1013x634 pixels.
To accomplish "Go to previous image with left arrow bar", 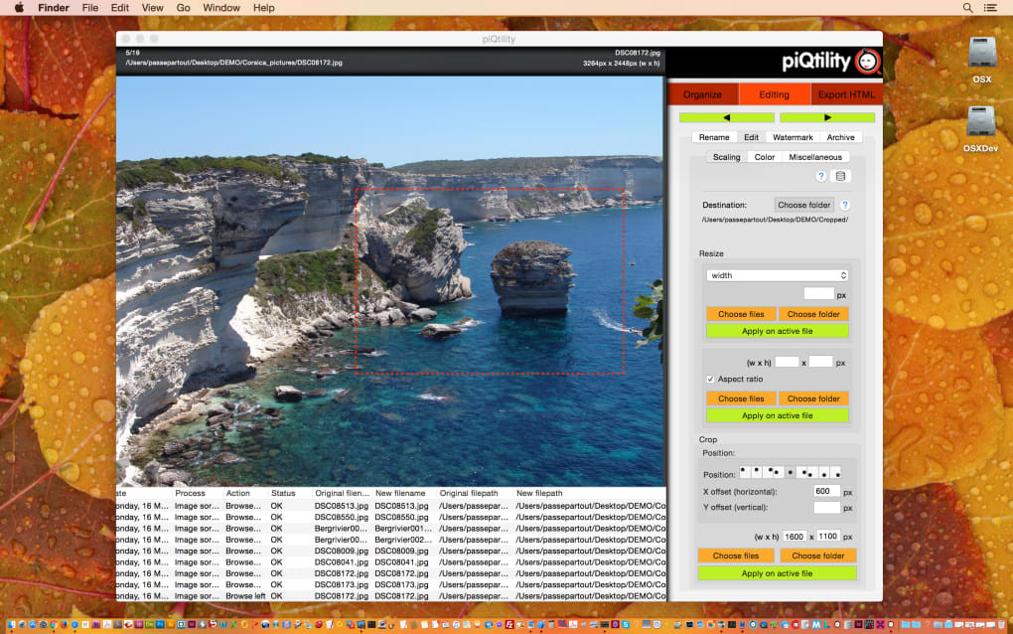I will 727,117.
